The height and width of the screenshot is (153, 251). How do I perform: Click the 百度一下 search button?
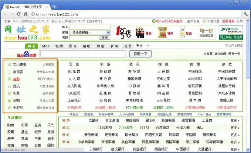tap(140, 54)
